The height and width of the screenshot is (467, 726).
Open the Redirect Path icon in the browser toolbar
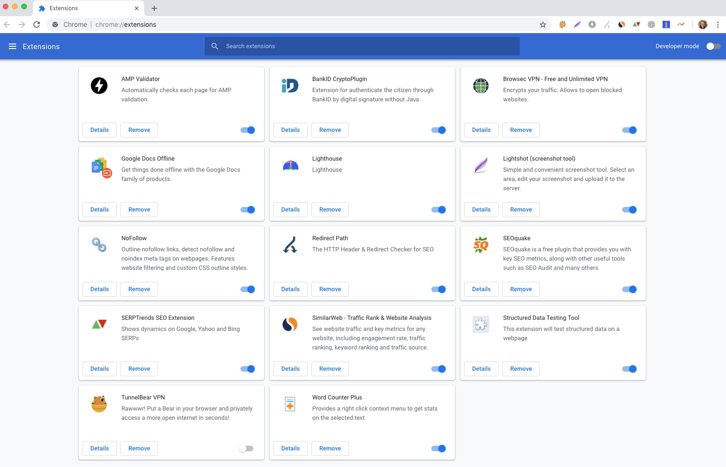pos(607,25)
